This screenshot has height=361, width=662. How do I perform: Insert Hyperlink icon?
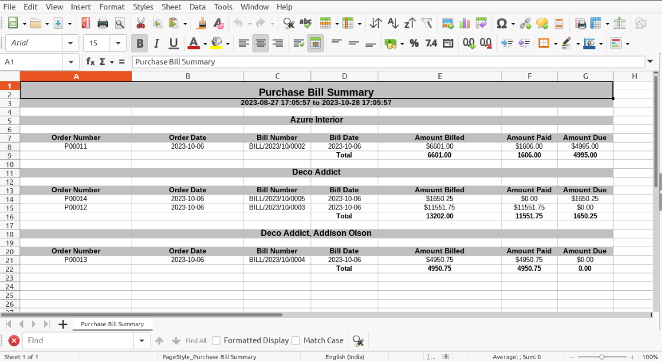[525, 23]
